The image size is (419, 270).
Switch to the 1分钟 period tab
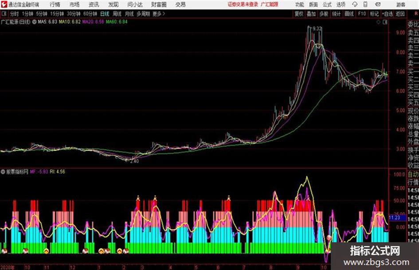(27, 14)
